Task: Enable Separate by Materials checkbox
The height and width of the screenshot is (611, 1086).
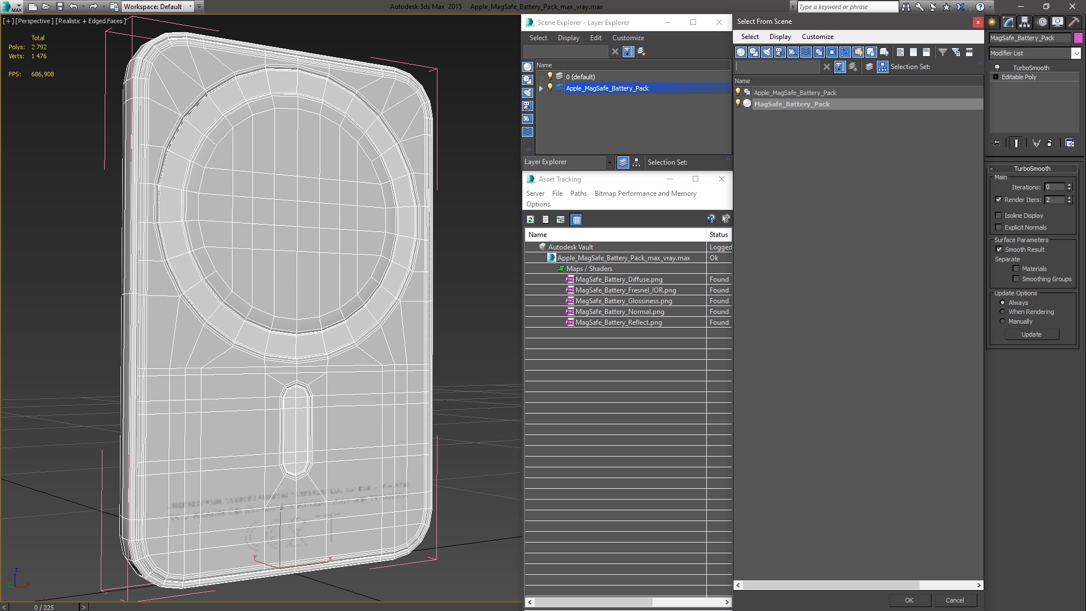Action: coord(1016,269)
